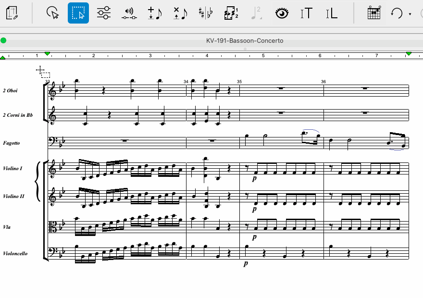Open the guitar chord grid tool
Image resolution: width=423 pixels, height=298 pixels.
(373, 13)
